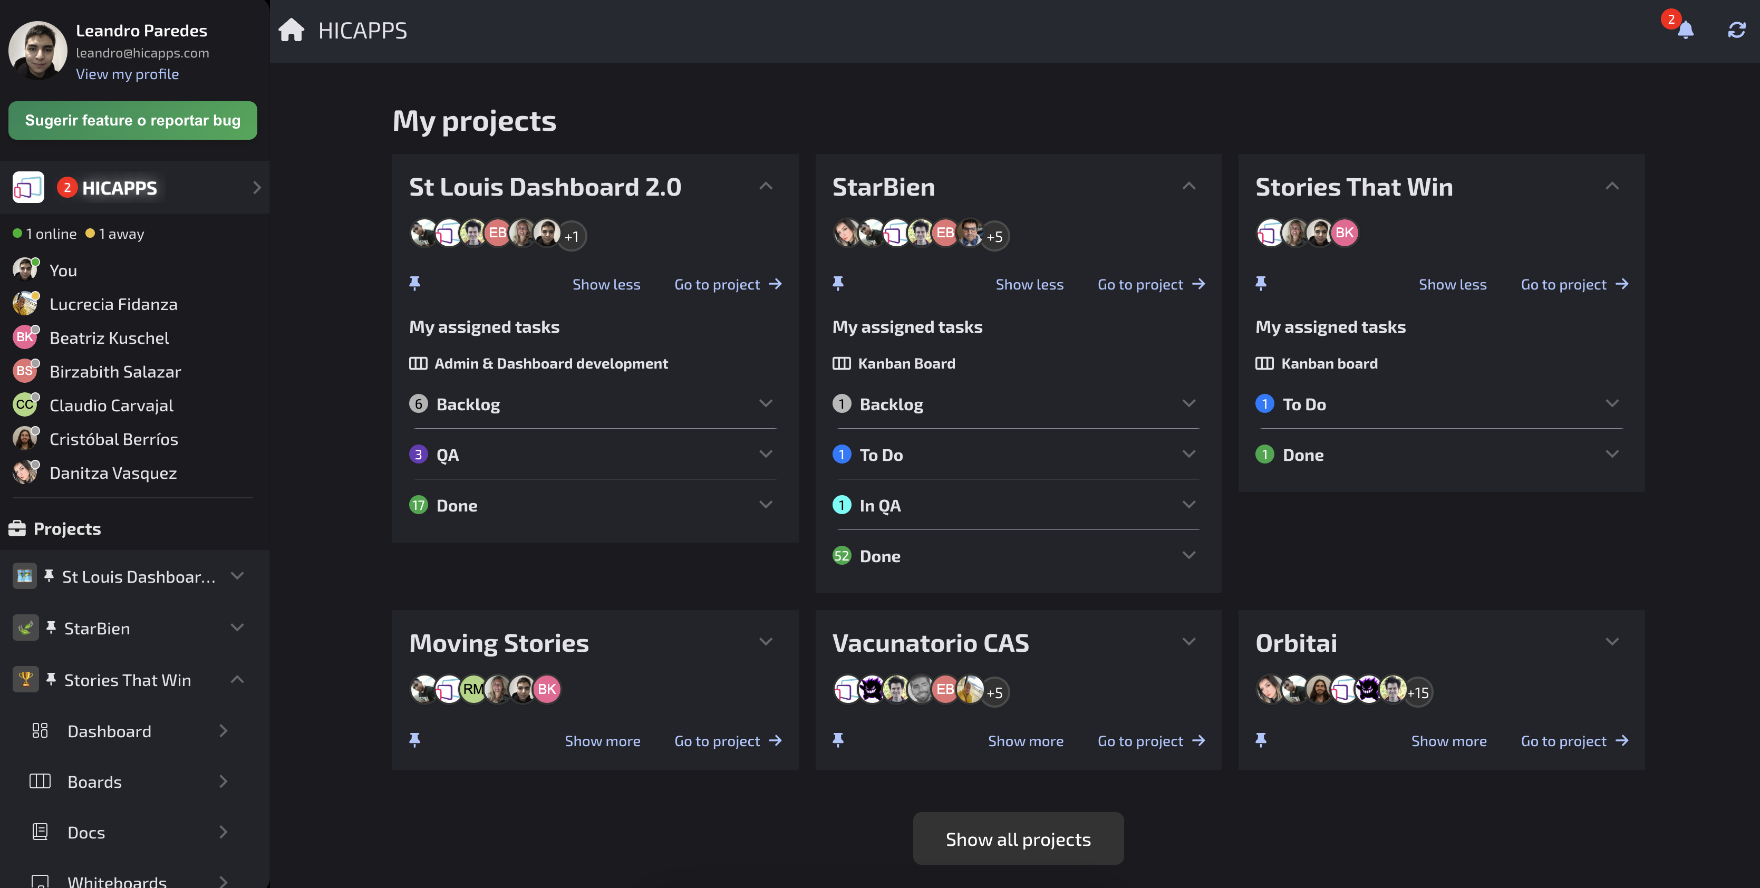
Task: Open Docs under Stories That Win
Action: click(130, 832)
